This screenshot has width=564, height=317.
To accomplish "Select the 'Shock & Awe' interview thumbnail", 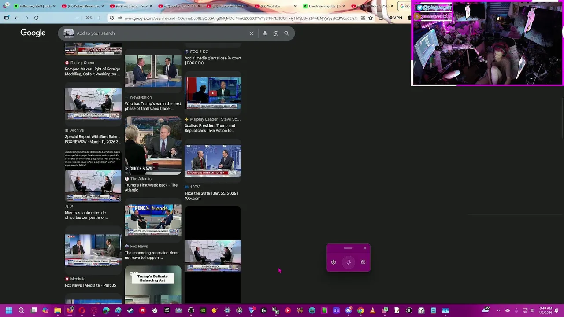I will tap(153, 146).
